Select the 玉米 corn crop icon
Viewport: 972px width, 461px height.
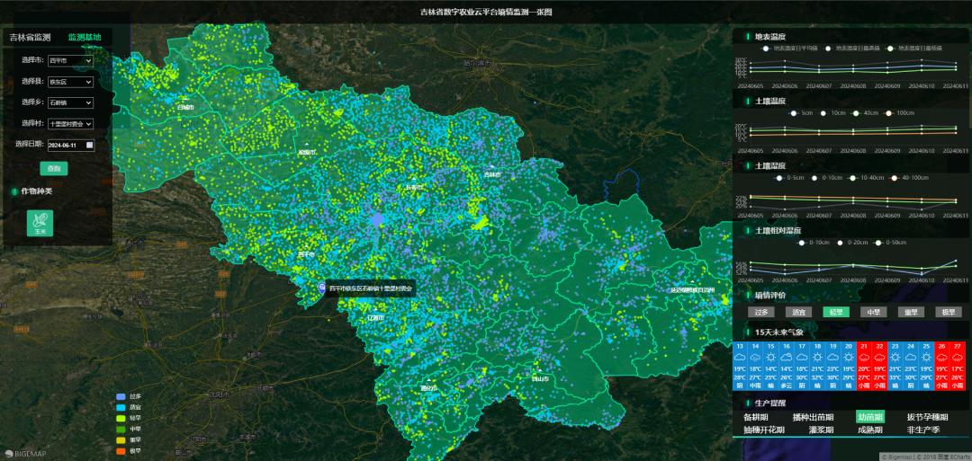click(40, 223)
